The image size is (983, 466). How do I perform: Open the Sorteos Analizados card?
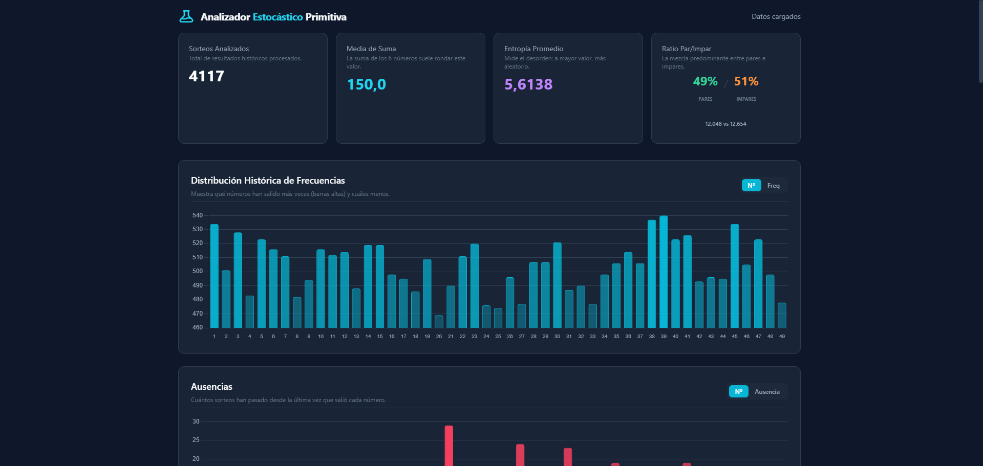click(x=252, y=88)
